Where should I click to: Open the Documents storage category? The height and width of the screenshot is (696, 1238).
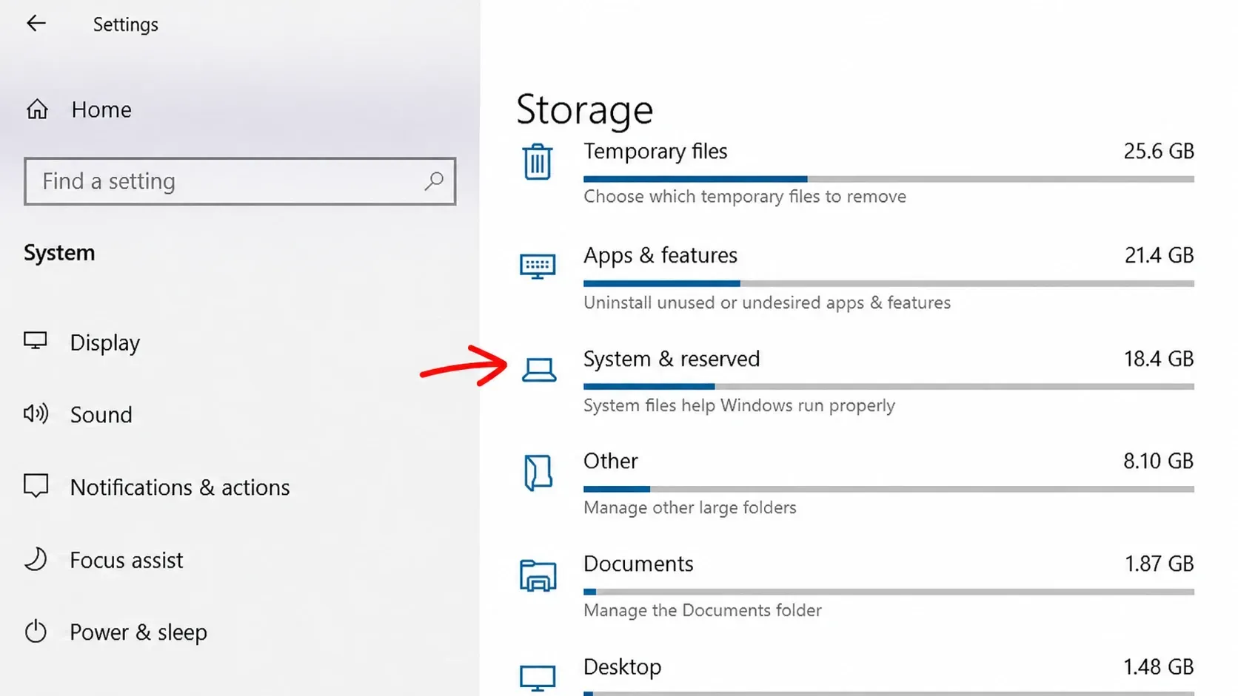click(x=857, y=587)
